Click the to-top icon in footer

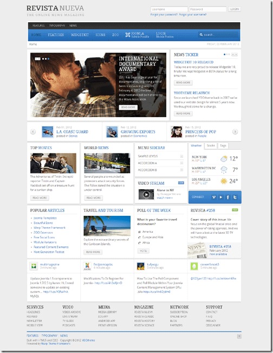[x=239, y=336]
